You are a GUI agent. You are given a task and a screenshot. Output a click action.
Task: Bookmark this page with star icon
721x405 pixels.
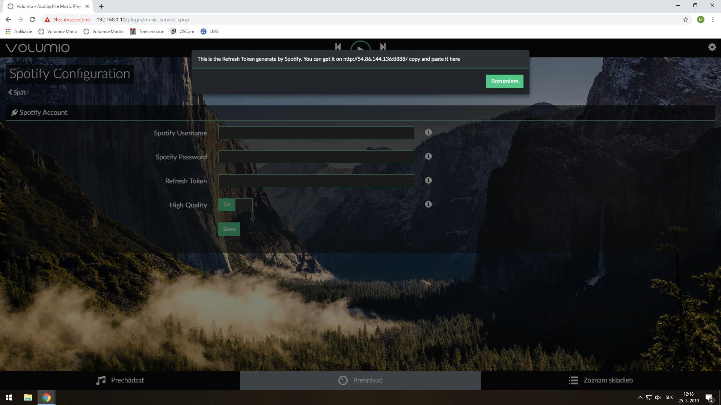click(686, 19)
